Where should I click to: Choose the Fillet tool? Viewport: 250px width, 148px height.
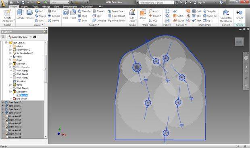(73, 14)
